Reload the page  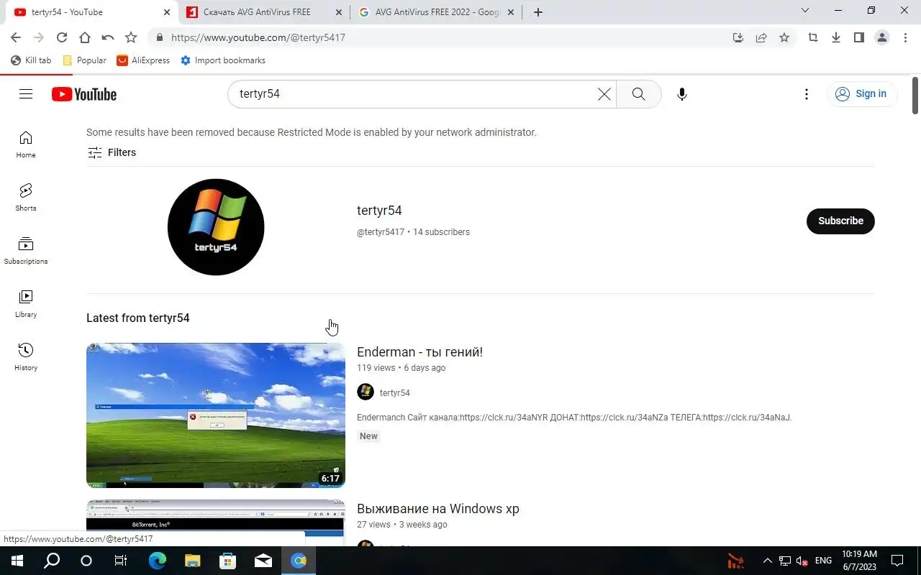62,37
